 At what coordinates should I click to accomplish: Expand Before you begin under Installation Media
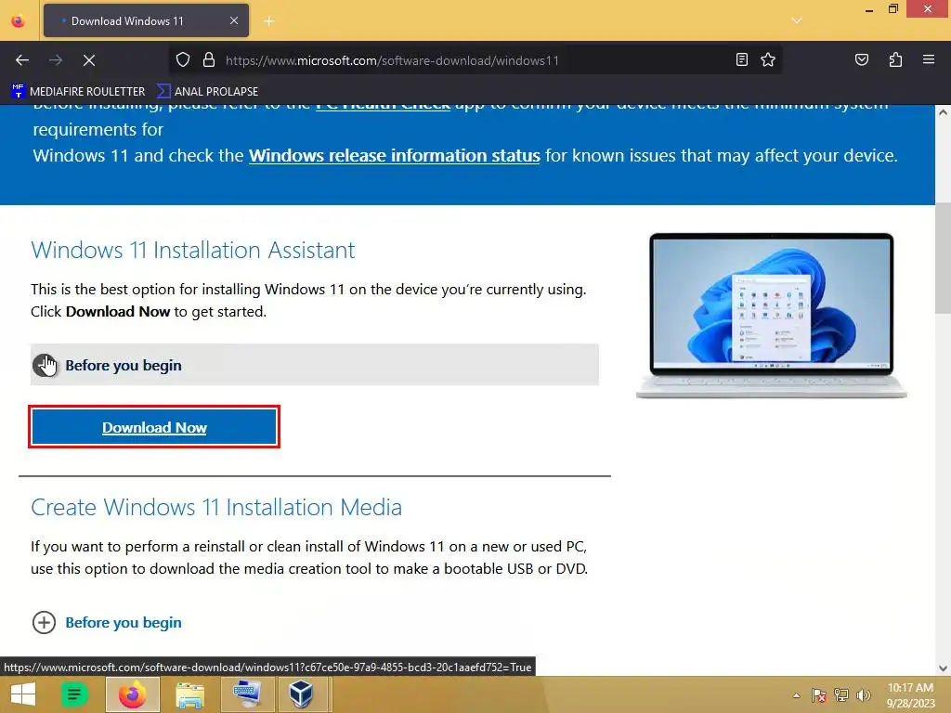pyautogui.click(x=108, y=623)
